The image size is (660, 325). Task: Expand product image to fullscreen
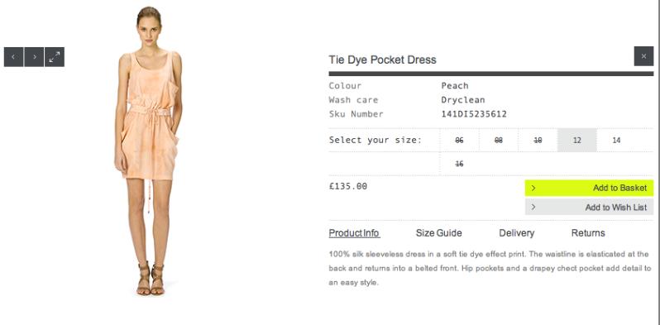point(55,57)
